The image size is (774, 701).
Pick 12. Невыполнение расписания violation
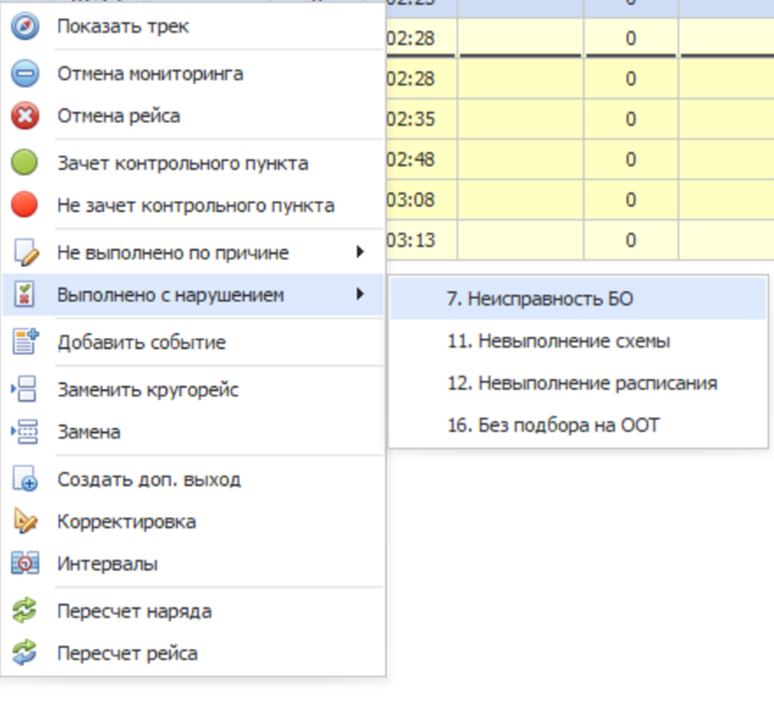point(582,383)
